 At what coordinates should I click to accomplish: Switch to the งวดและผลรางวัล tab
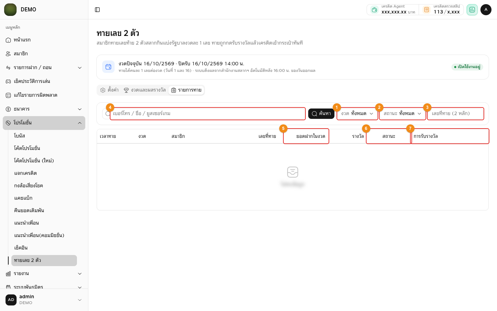(145, 90)
